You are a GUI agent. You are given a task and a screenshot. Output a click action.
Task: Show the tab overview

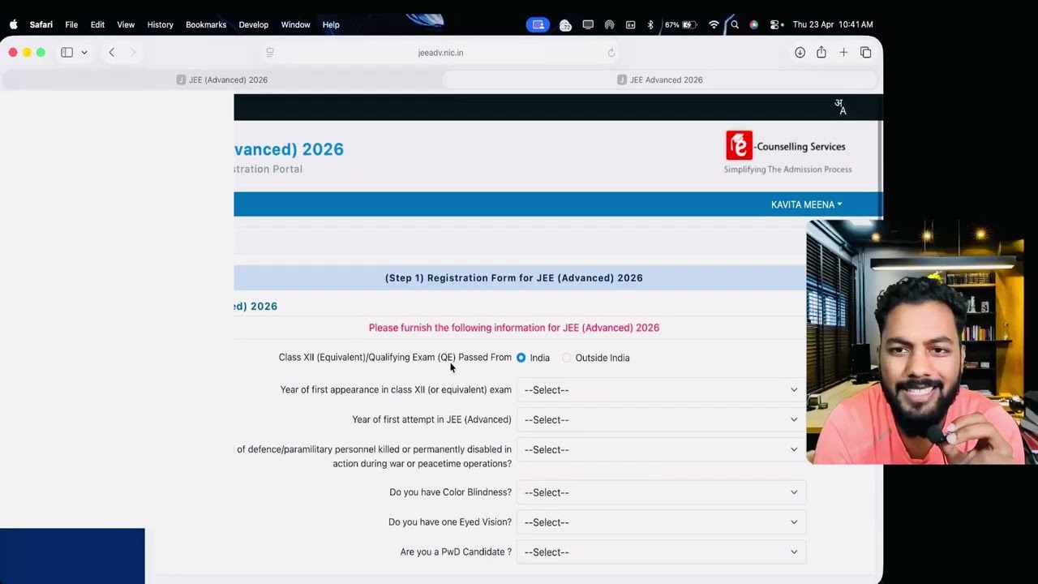point(865,52)
